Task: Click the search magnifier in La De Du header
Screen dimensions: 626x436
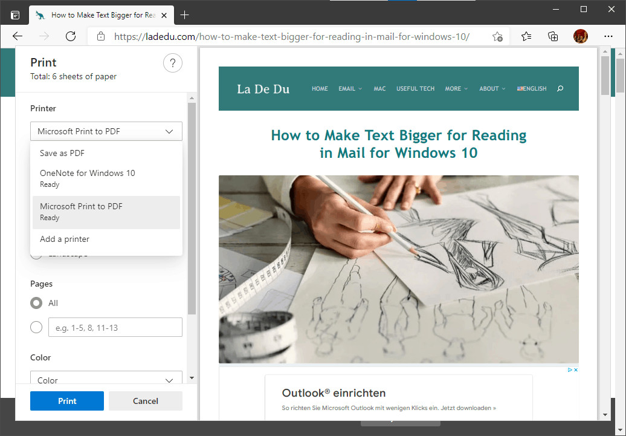Action: (x=560, y=88)
